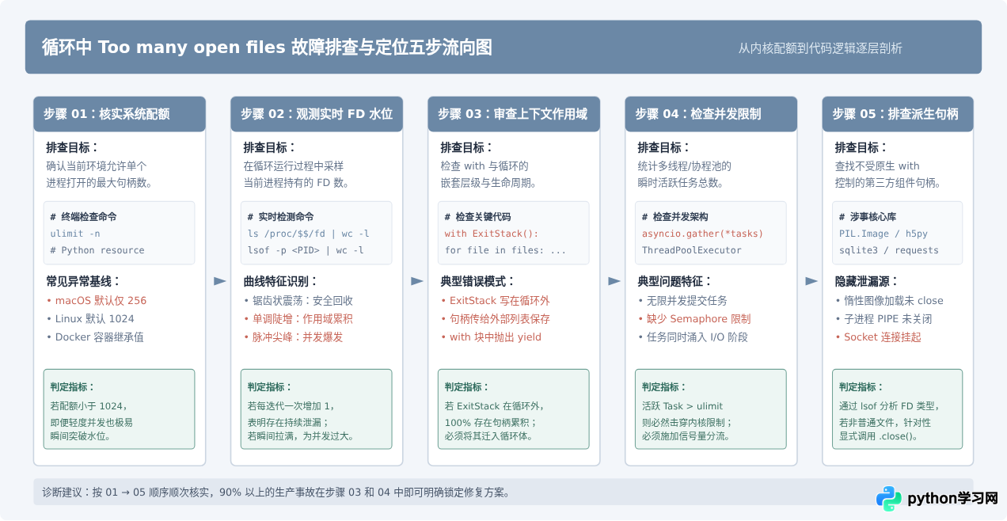The height and width of the screenshot is (521, 1007).
Task: Click the command "lsof -p <PID> | wc -l"
Action: 306,250
